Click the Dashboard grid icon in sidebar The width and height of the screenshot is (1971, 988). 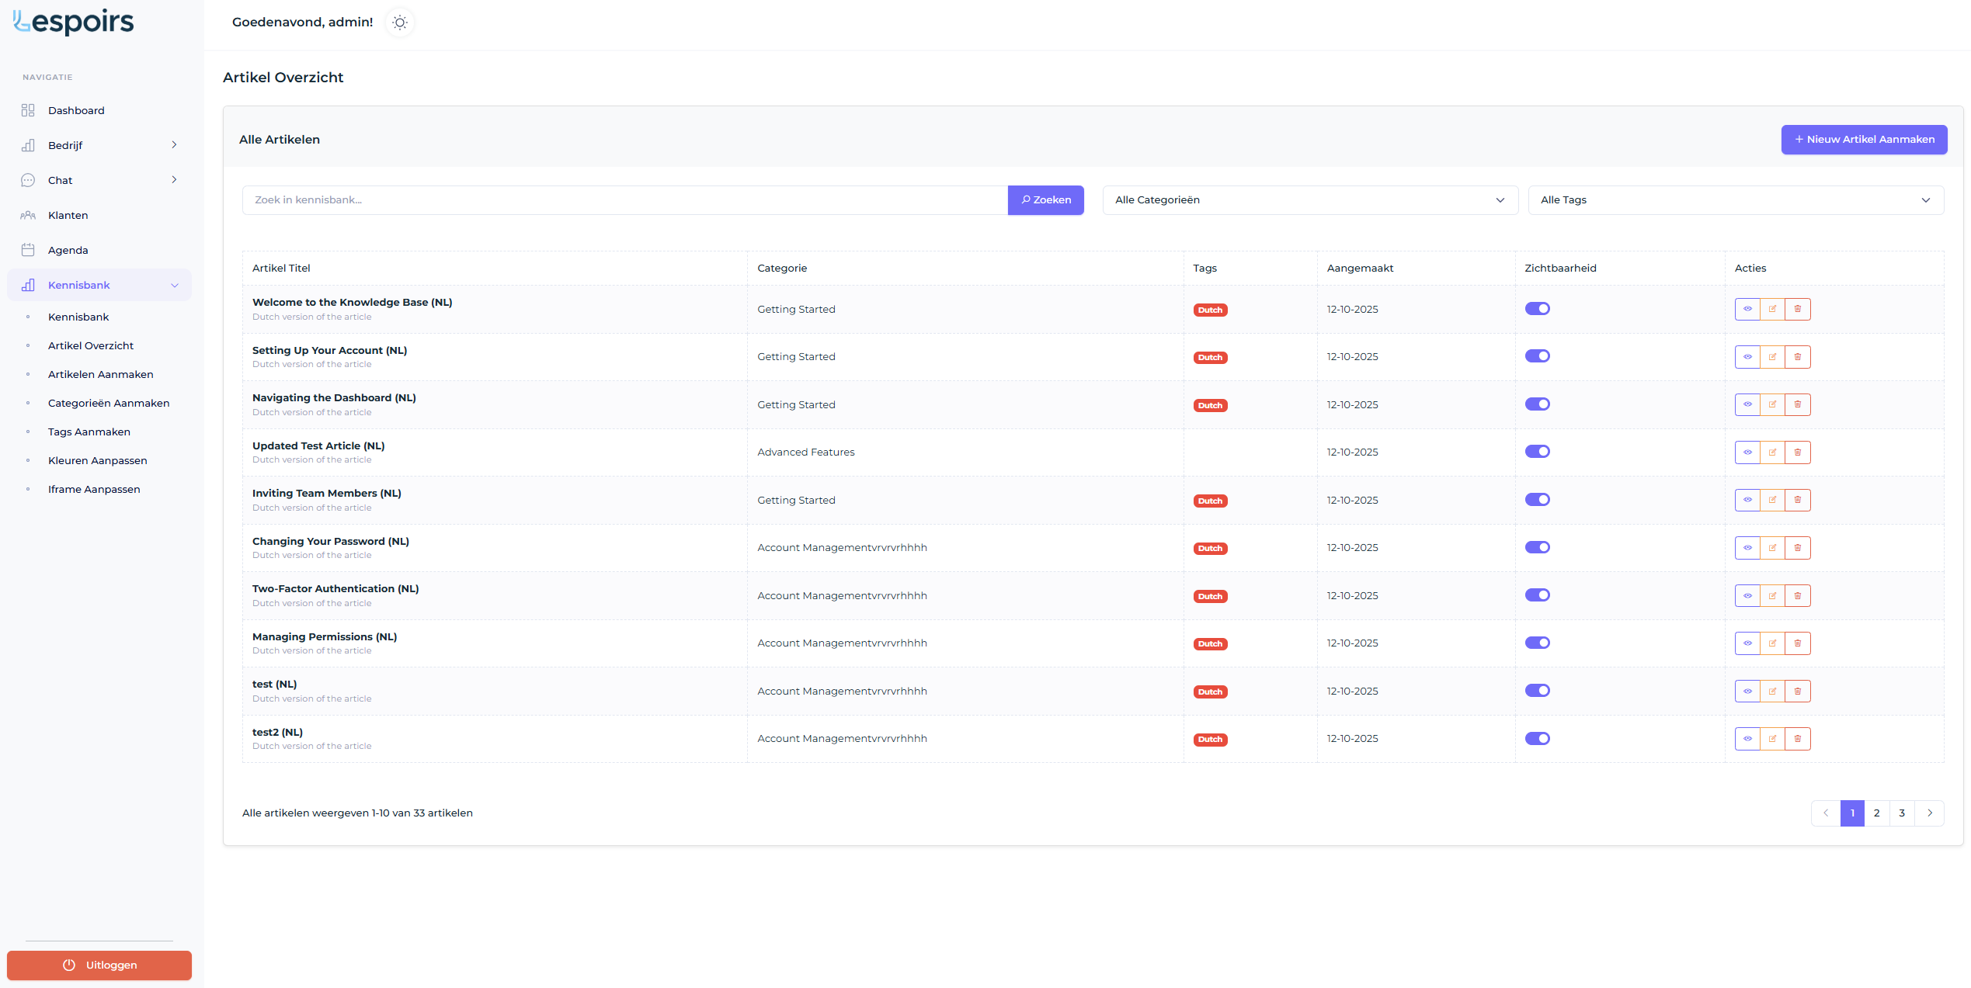28,110
